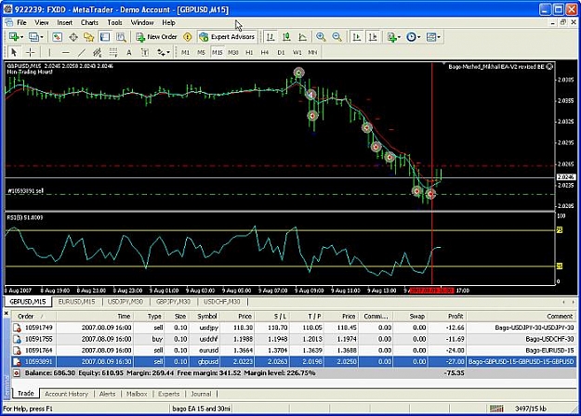Select the Cursor arrow tool
This screenshot has height=416, width=581.
pyautogui.click(x=14, y=53)
